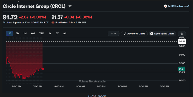Click the 9:00 AM axis label
The image size is (193, 97).
click(x=59, y=87)
